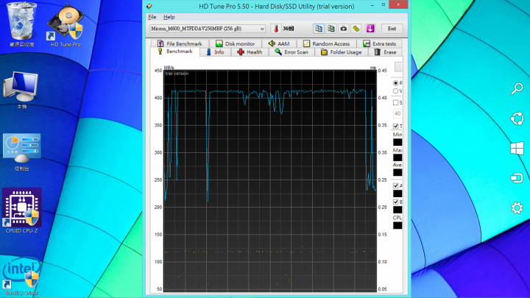Switch to the Disk monitor tab
530x298 pixels.
pos(236,43)
